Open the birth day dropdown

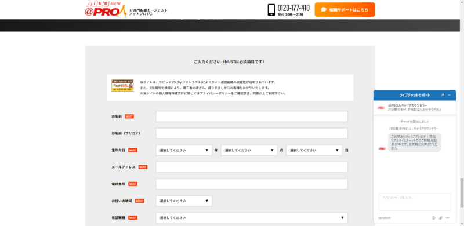point(314,150)
